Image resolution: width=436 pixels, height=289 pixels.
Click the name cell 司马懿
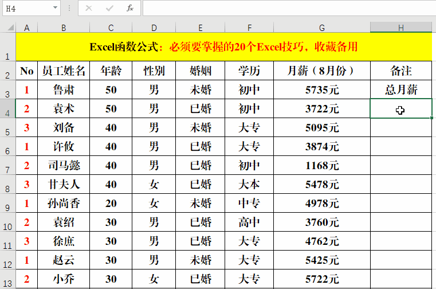coord(64,165)
